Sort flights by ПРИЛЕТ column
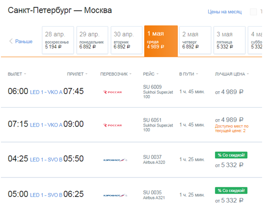This screenshot has width=263, height=211. coord(77,74)
